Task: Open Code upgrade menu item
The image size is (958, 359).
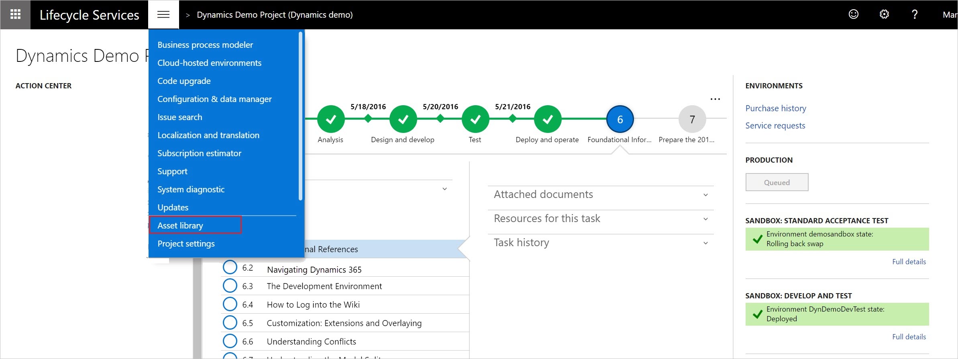Action: 184,81
